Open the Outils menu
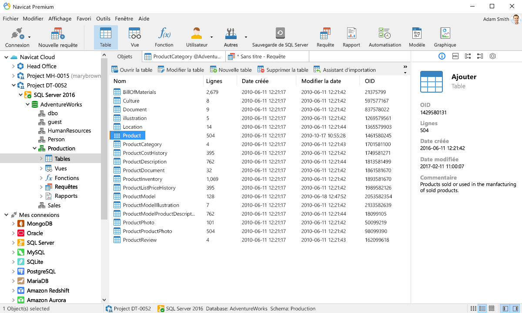The image size is (522, 313). click(x=103, y=19)
